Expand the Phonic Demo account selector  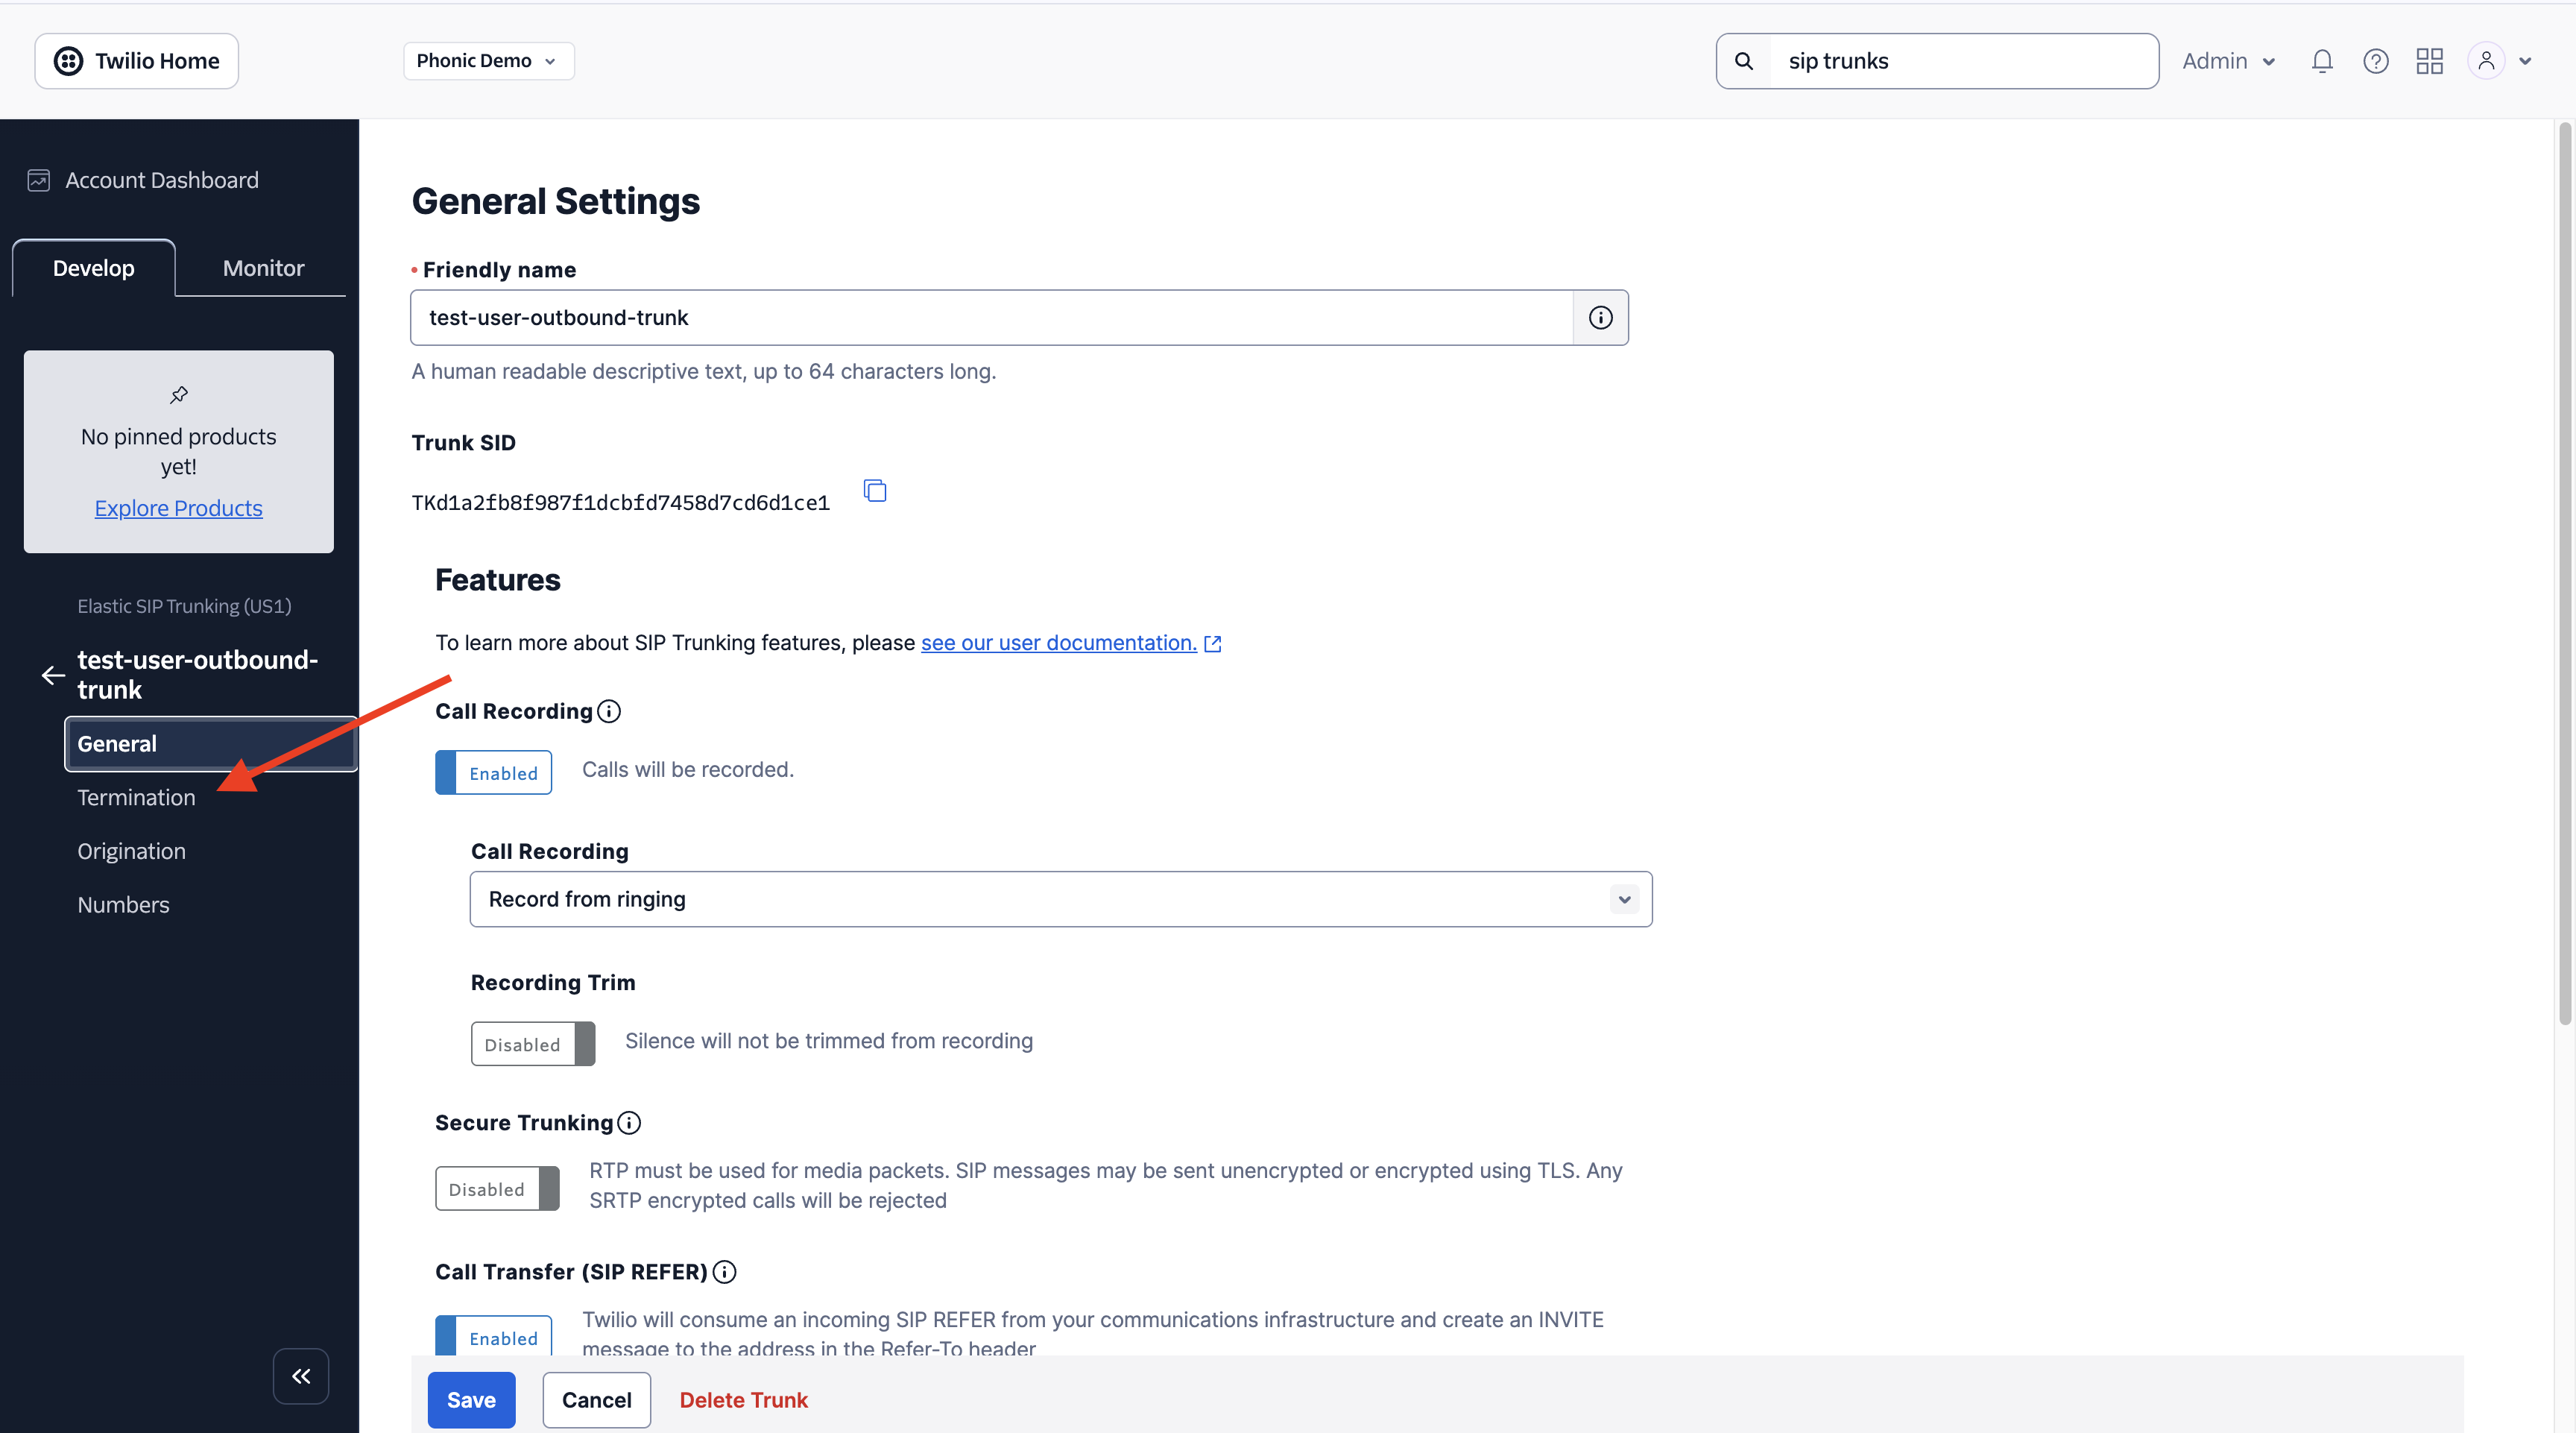(x=488, y=61)
